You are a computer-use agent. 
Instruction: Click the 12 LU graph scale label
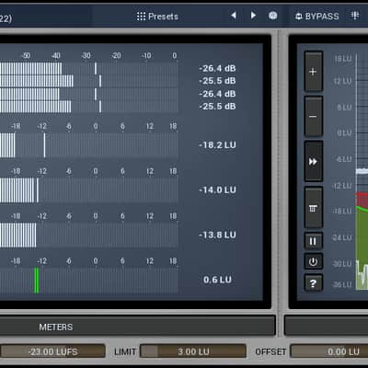(343, 81)
